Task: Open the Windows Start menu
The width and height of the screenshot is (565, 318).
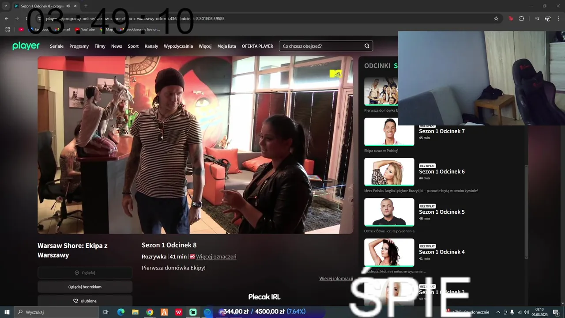Action: coord(7,312)
